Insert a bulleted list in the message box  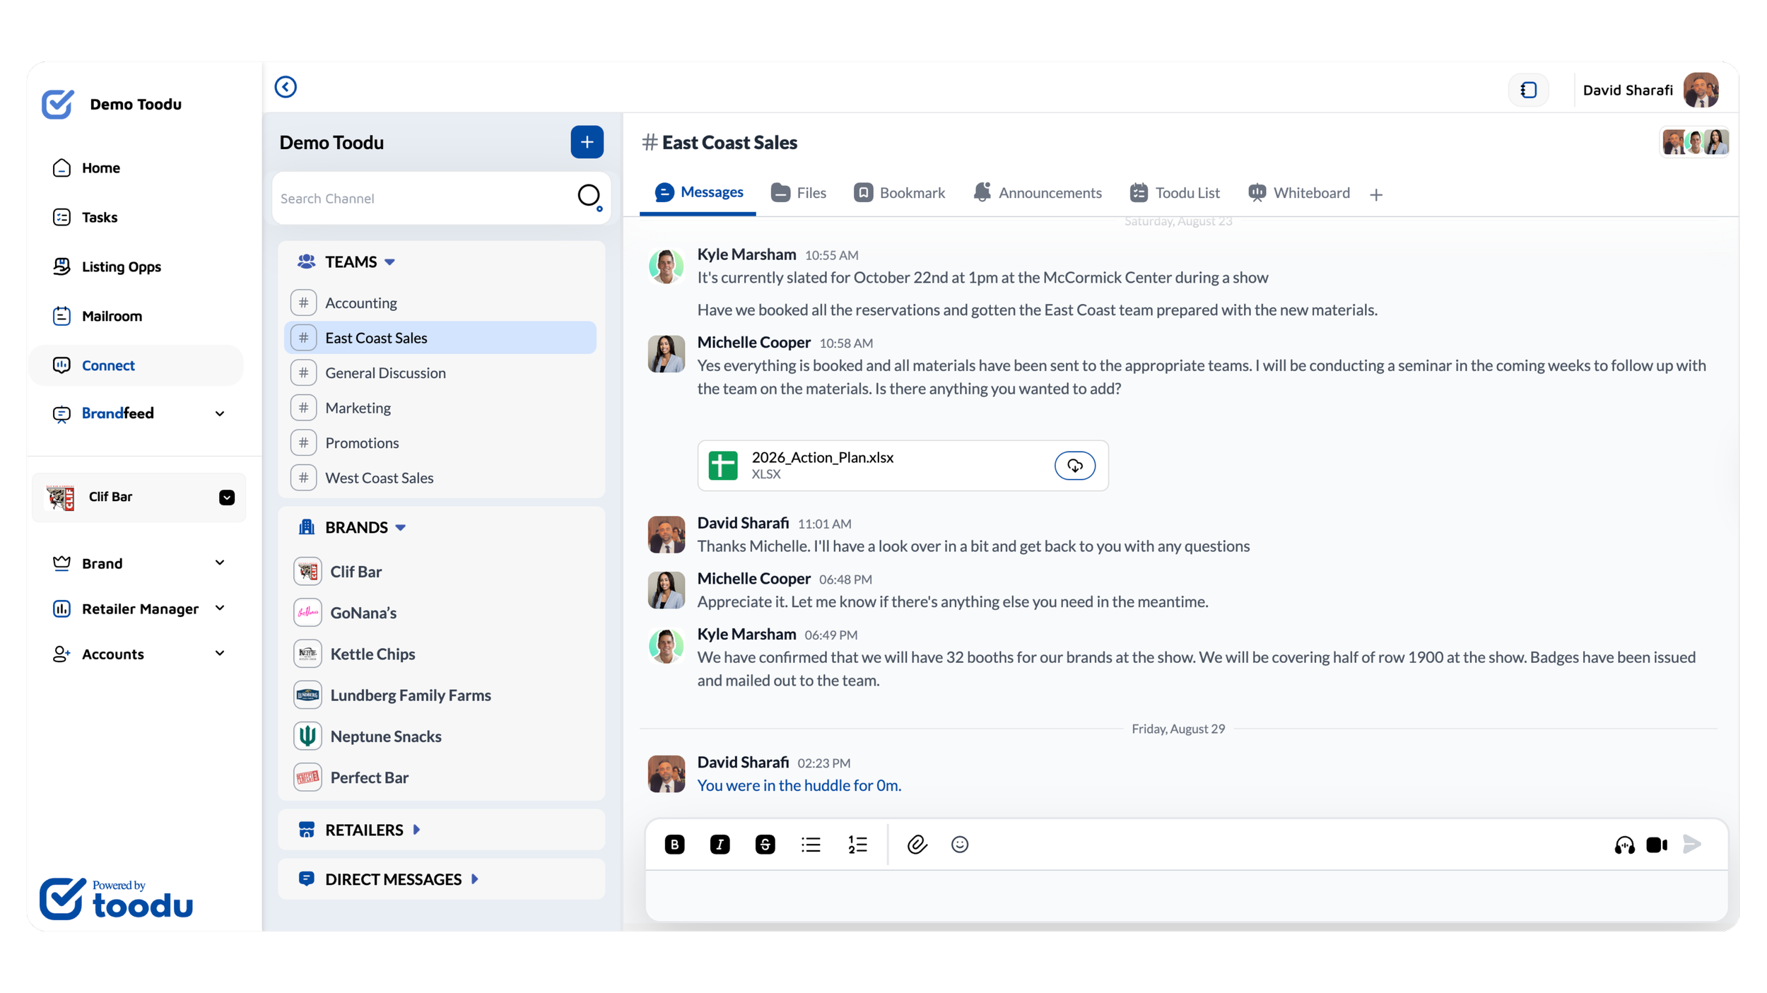click(x=811, y=844)
